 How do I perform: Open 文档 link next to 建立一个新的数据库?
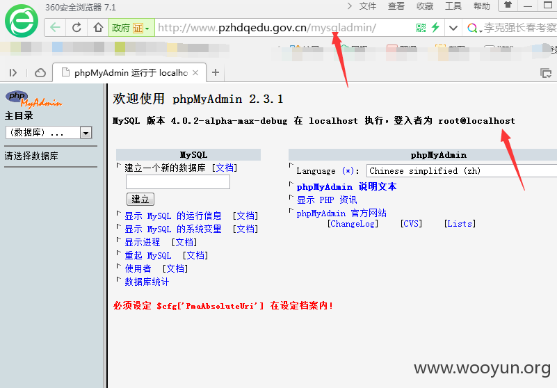[x=225, y=168]
